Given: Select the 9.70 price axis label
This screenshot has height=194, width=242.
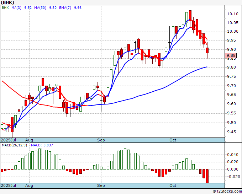Looking at the screenshot, I should pos(231,86).
